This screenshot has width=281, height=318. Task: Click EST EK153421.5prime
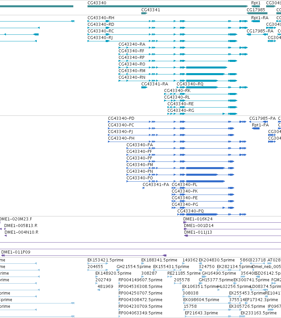(105, 260)
